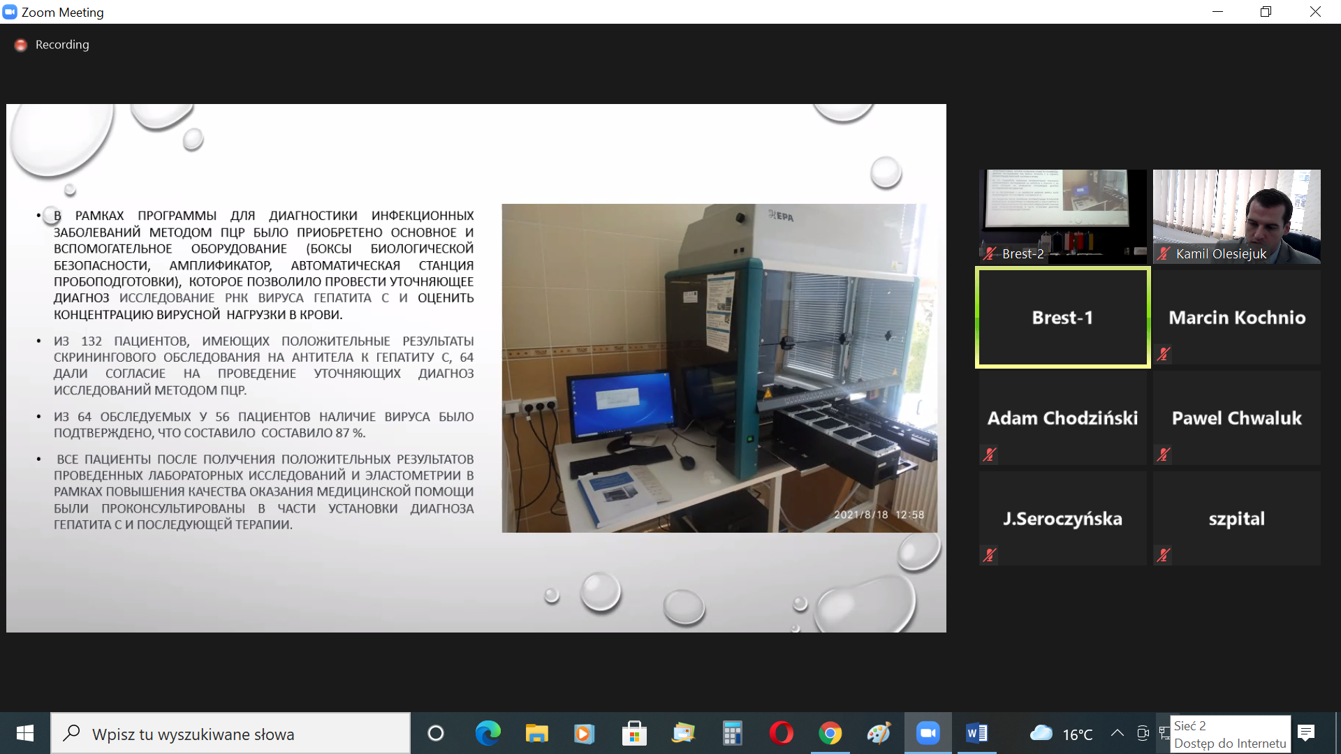
Task: Expand hidden system tray icons chevron
Action: [1117, 733]
